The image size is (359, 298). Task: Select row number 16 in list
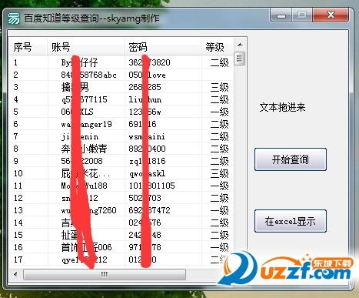coord(121,247)
